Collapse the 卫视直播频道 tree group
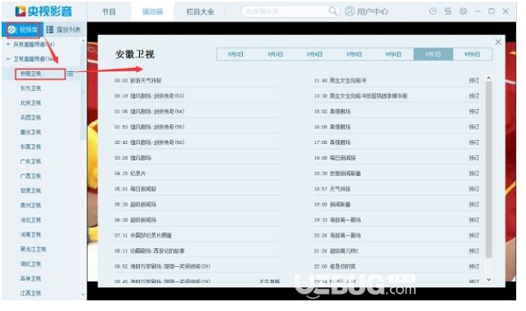Viewport: 526px width, 311px height. point(8,59)
